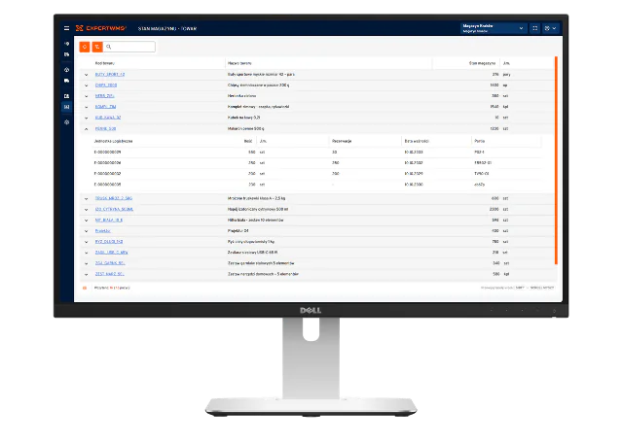Select the highlighted stock sidebar icon

(66, 107)
